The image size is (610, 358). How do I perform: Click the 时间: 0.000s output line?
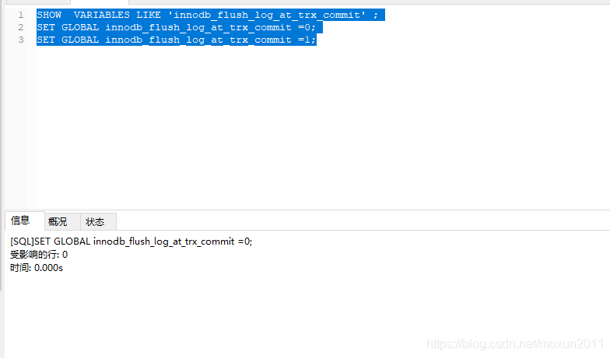(37, 268)
